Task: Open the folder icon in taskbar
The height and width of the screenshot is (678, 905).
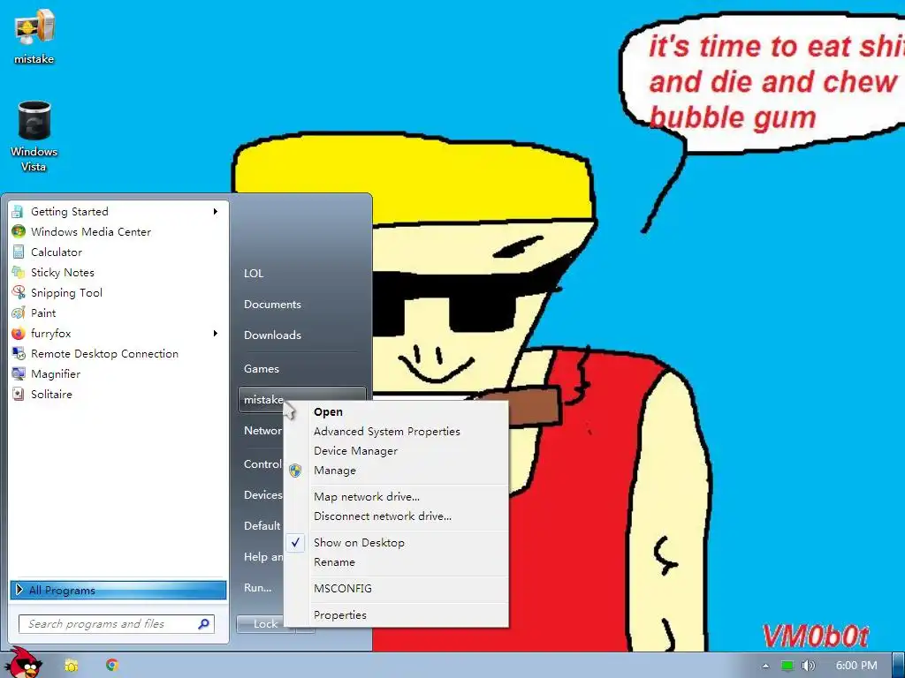Action: point(71,666)
